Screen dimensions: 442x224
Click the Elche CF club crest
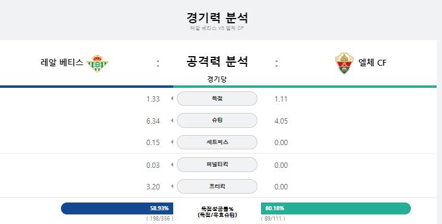tap(344, 63)
